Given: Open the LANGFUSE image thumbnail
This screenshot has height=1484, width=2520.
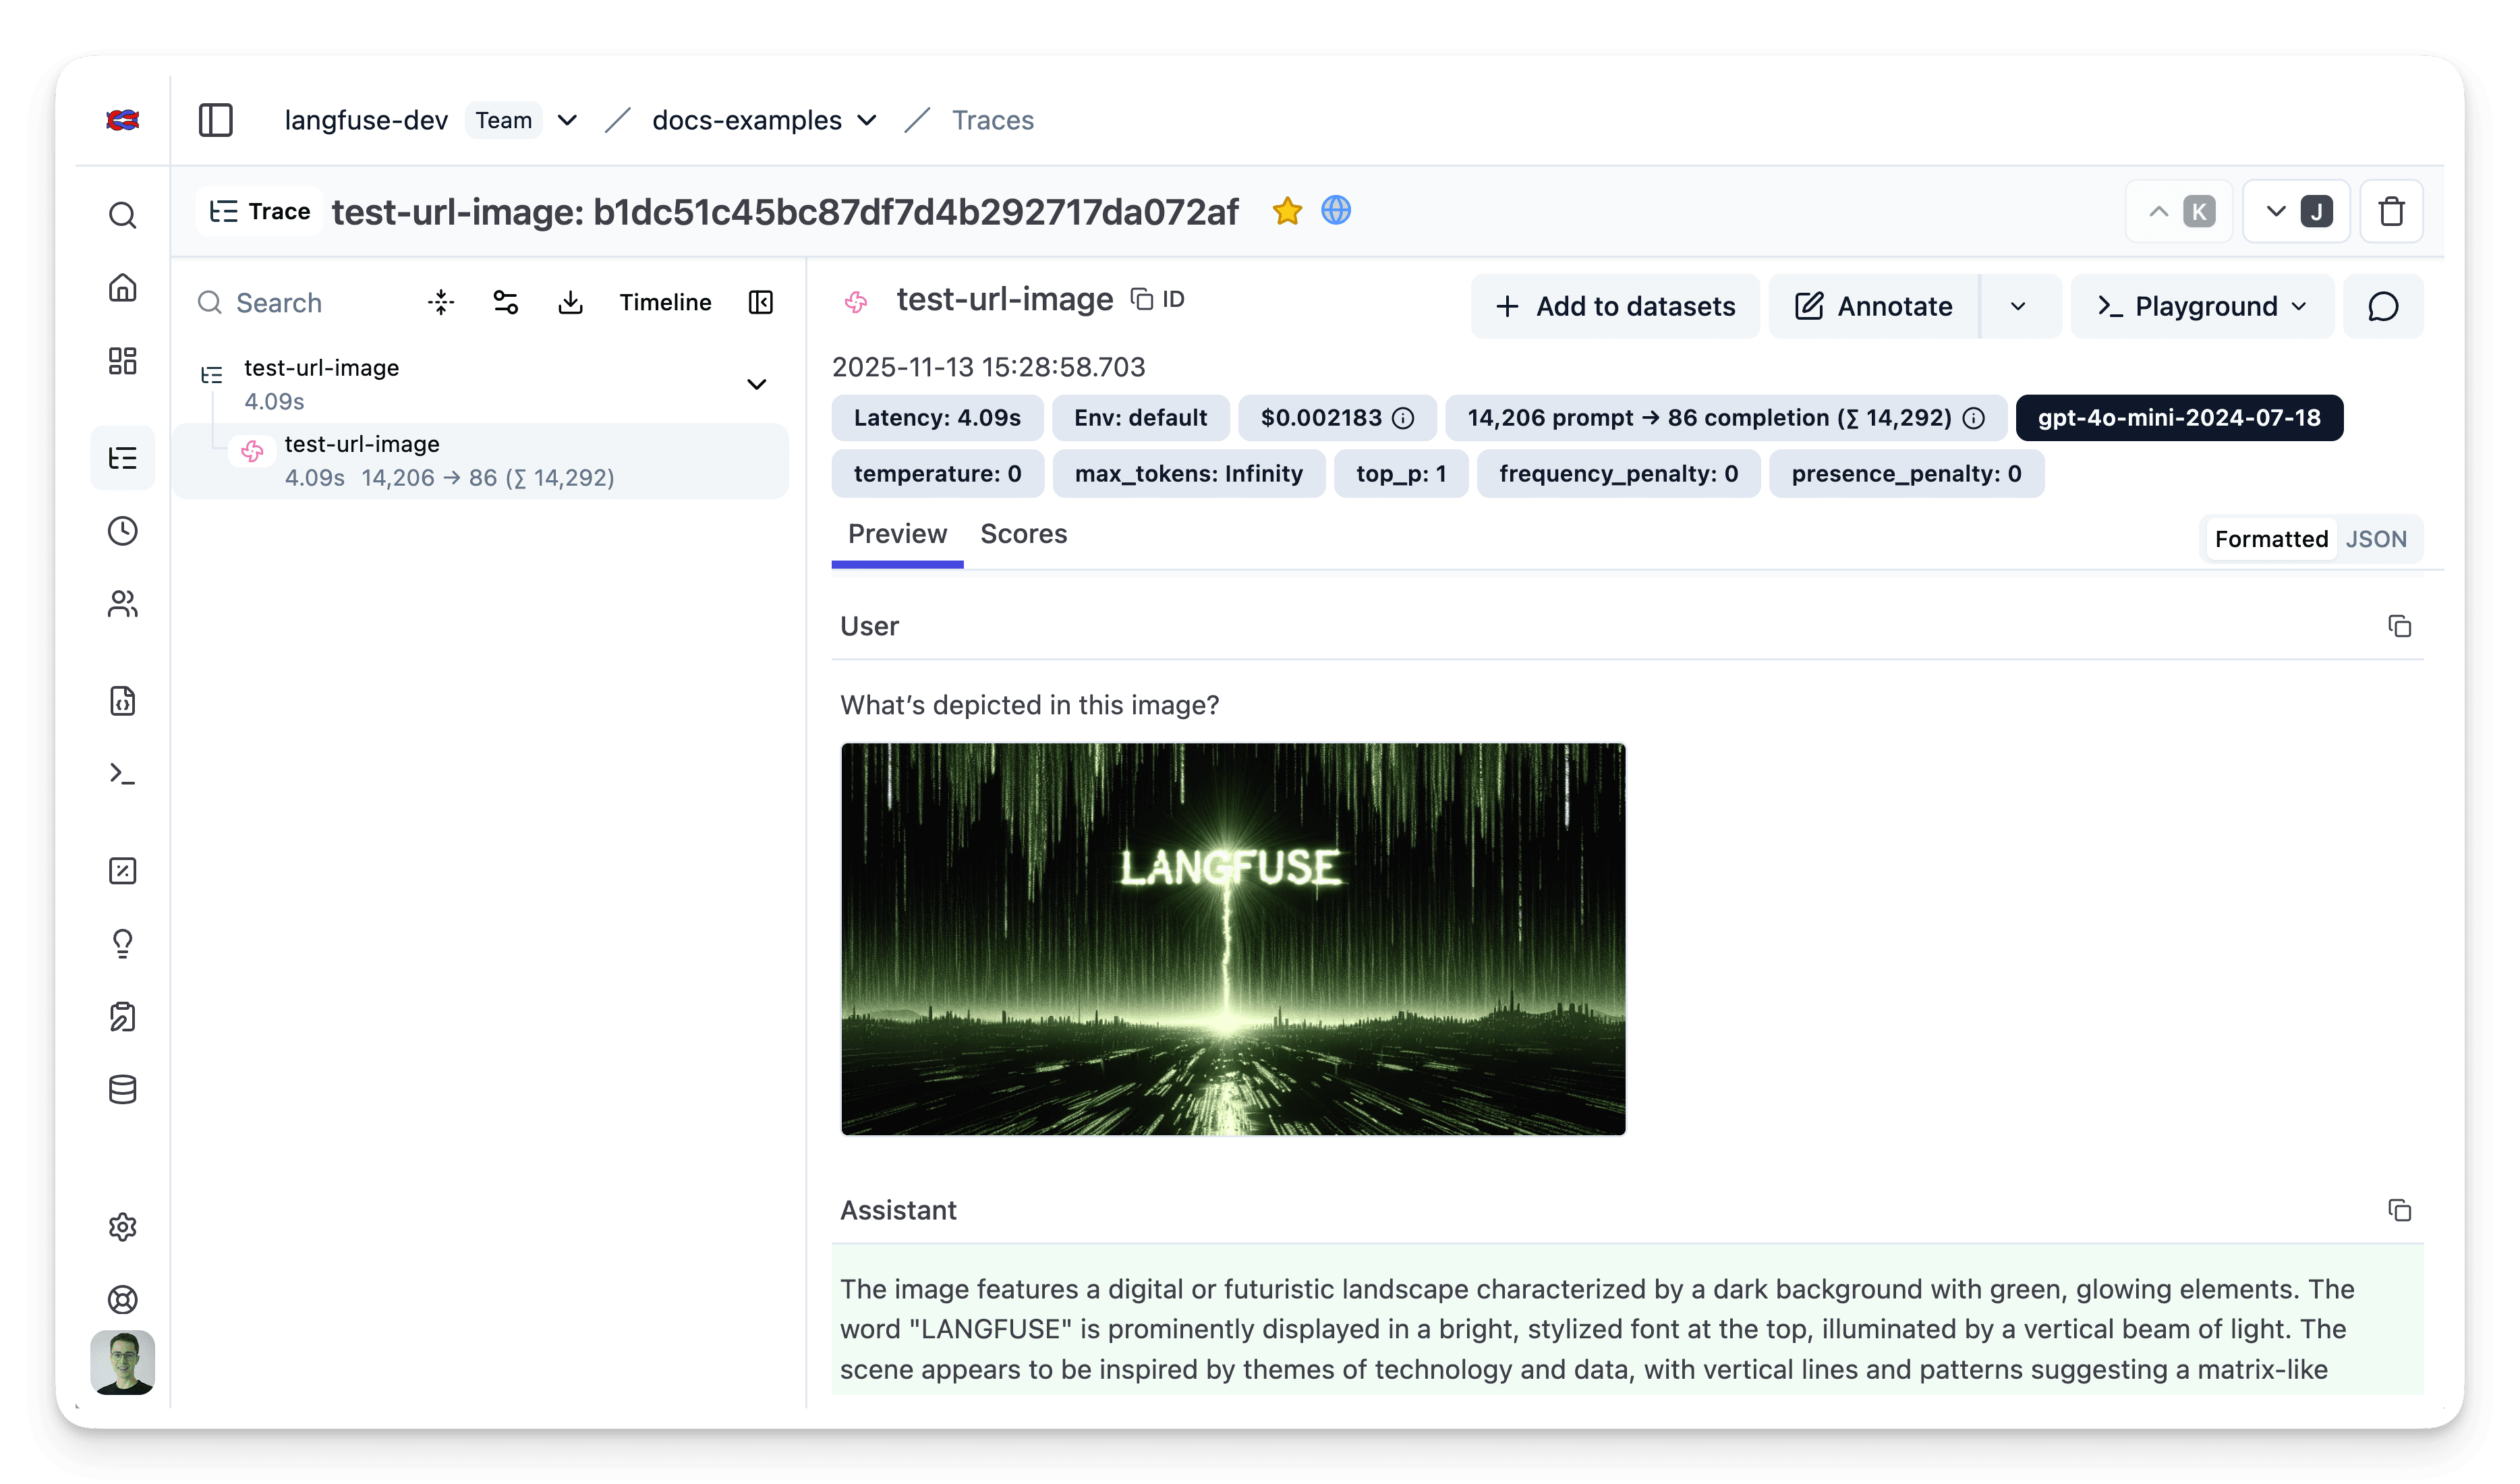Looking at the screenshot, I should click(1233, 939).
